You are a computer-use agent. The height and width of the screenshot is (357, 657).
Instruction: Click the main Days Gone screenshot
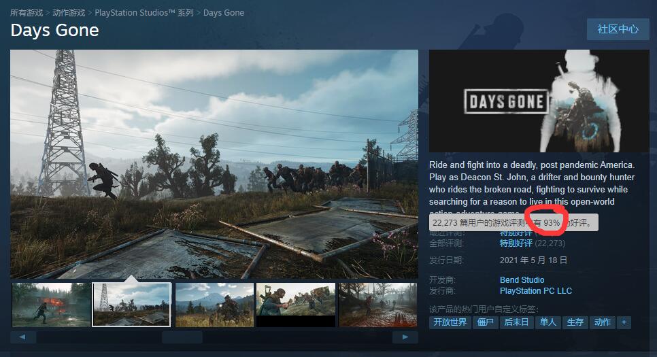click(214, 165)
